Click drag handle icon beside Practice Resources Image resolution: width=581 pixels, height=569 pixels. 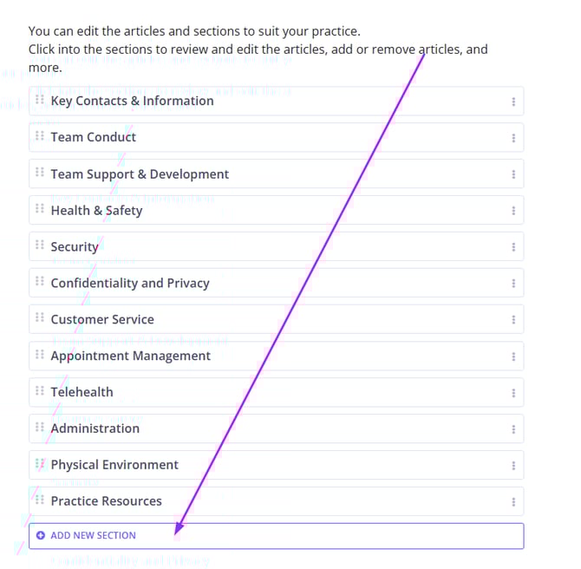[x=40, y=500]
